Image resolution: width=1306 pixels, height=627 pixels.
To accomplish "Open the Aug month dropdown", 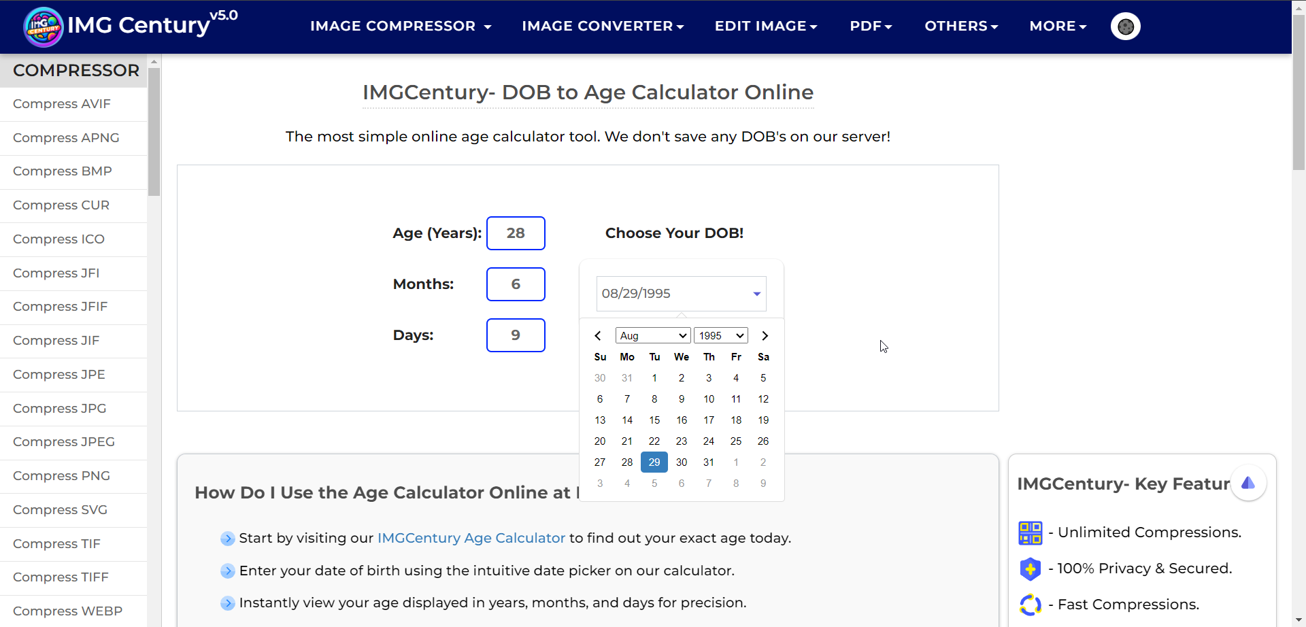I will [652, 335].
